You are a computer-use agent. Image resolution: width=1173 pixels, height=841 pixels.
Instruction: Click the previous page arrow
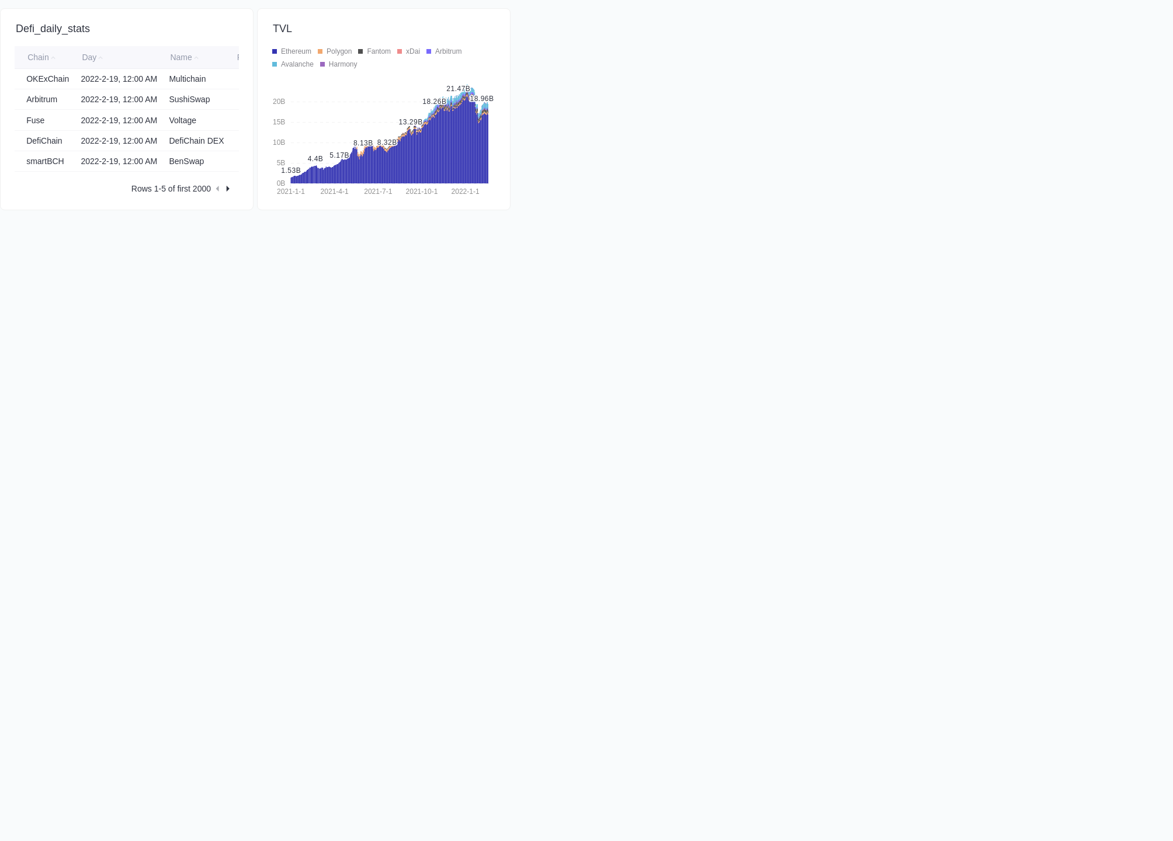tap(218, 189)
